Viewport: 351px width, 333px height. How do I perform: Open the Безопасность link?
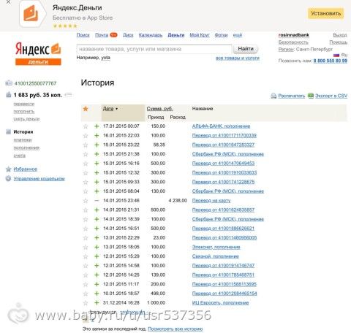(293, 42)
